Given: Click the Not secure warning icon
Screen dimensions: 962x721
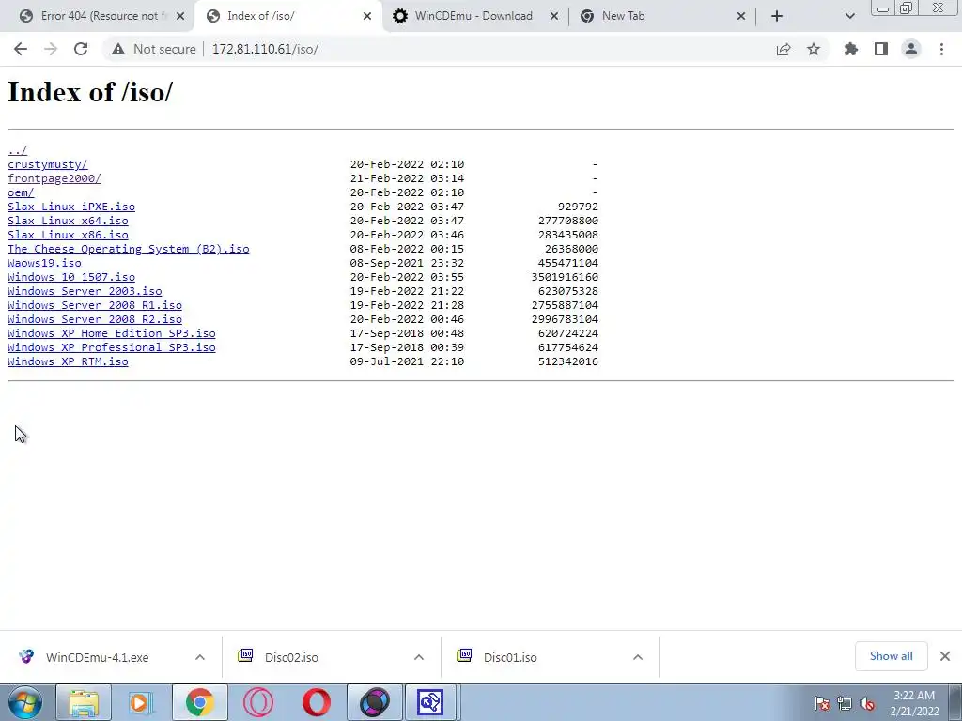Looking at the screenshot, I should (118, 49).
